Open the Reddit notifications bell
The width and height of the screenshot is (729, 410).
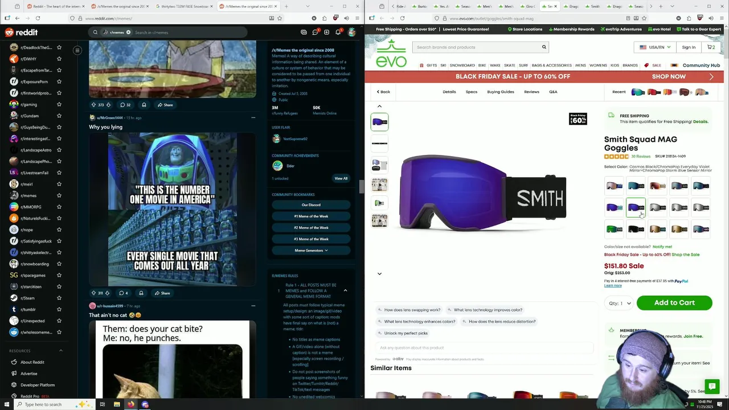(338, 32)
